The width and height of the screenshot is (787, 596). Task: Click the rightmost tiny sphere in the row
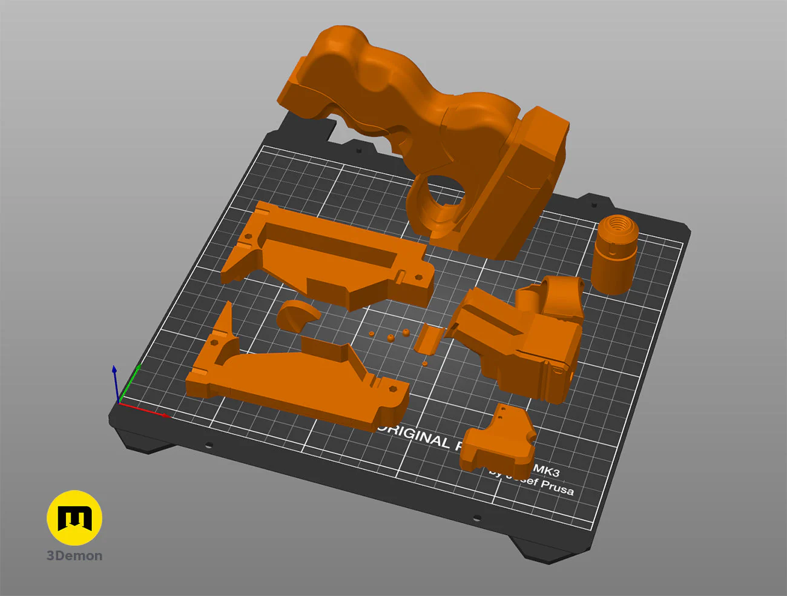pos(405,332)
